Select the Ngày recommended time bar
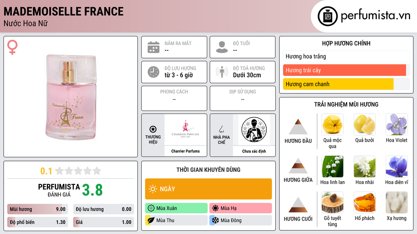417x234 pixels. (x=208, y=189)
